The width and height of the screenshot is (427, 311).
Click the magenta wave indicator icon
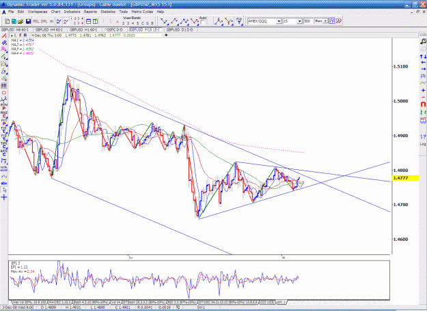tap(66, 21)
